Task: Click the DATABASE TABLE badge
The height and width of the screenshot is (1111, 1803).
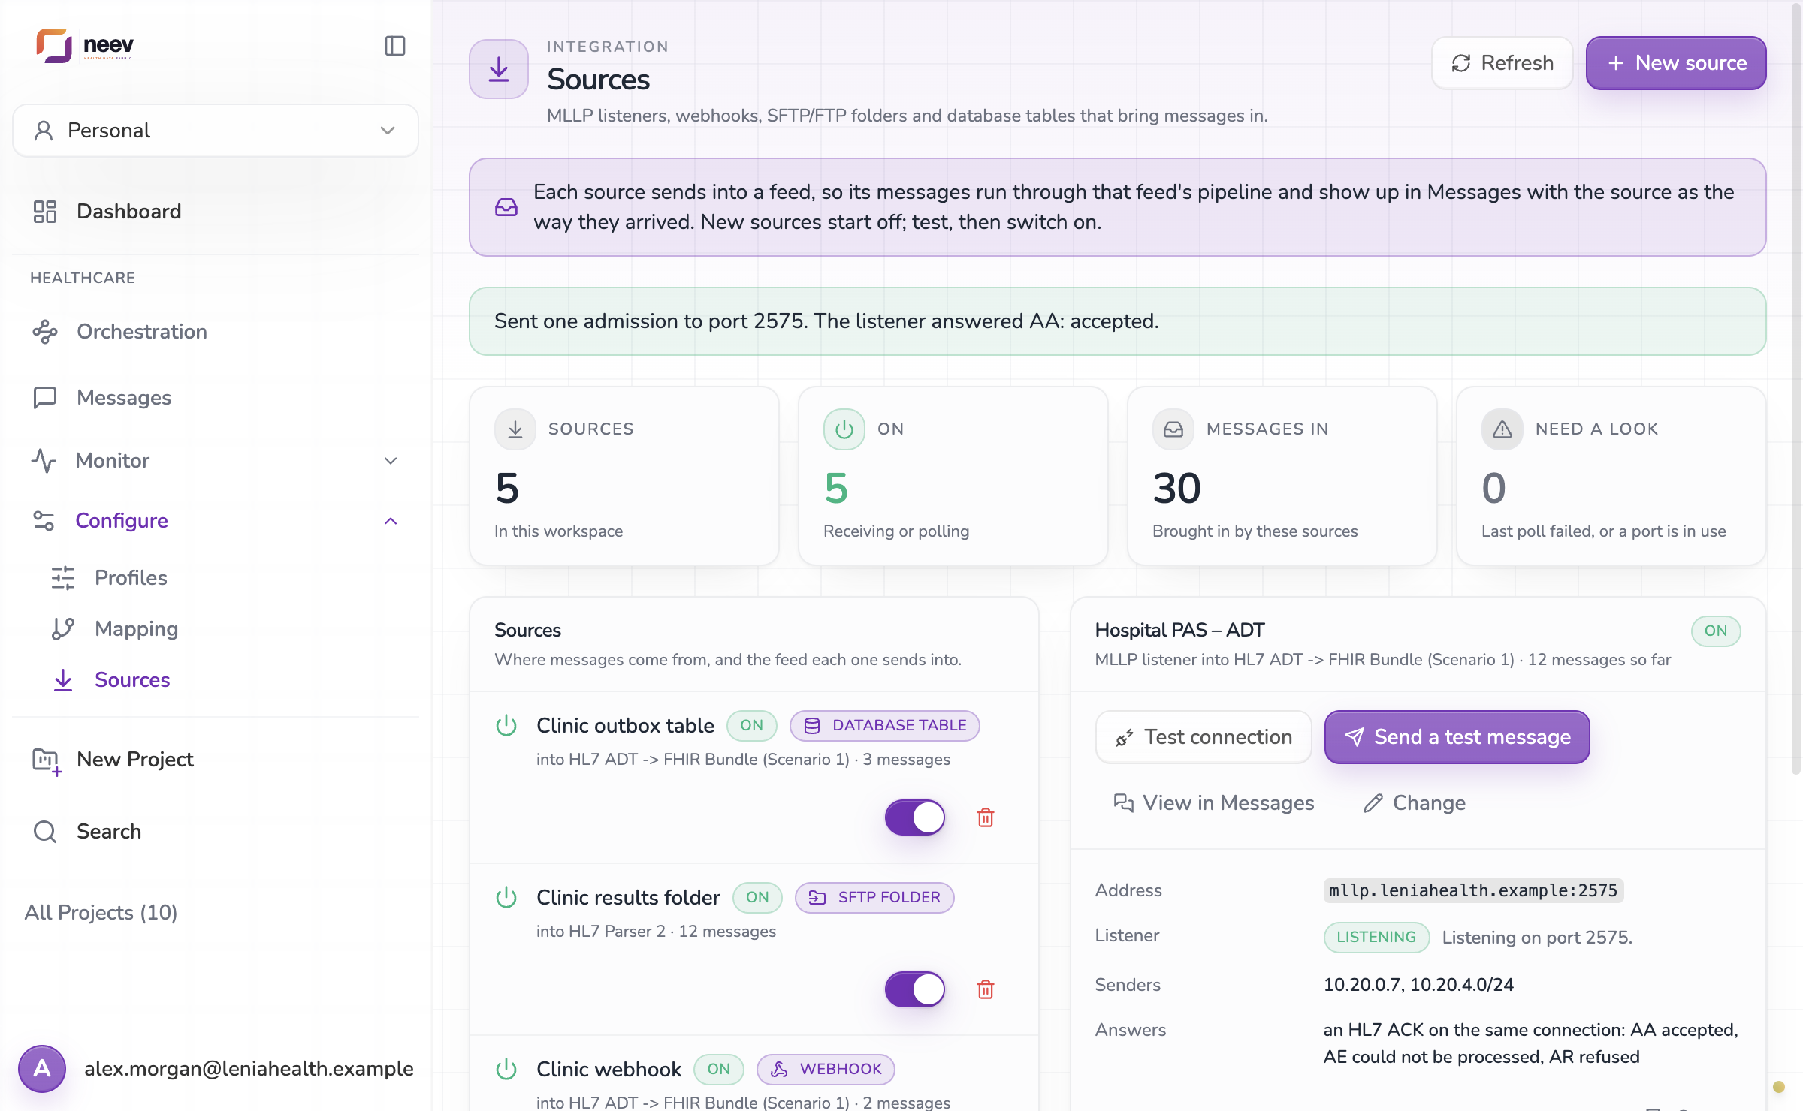Action: tap(885, 726)
